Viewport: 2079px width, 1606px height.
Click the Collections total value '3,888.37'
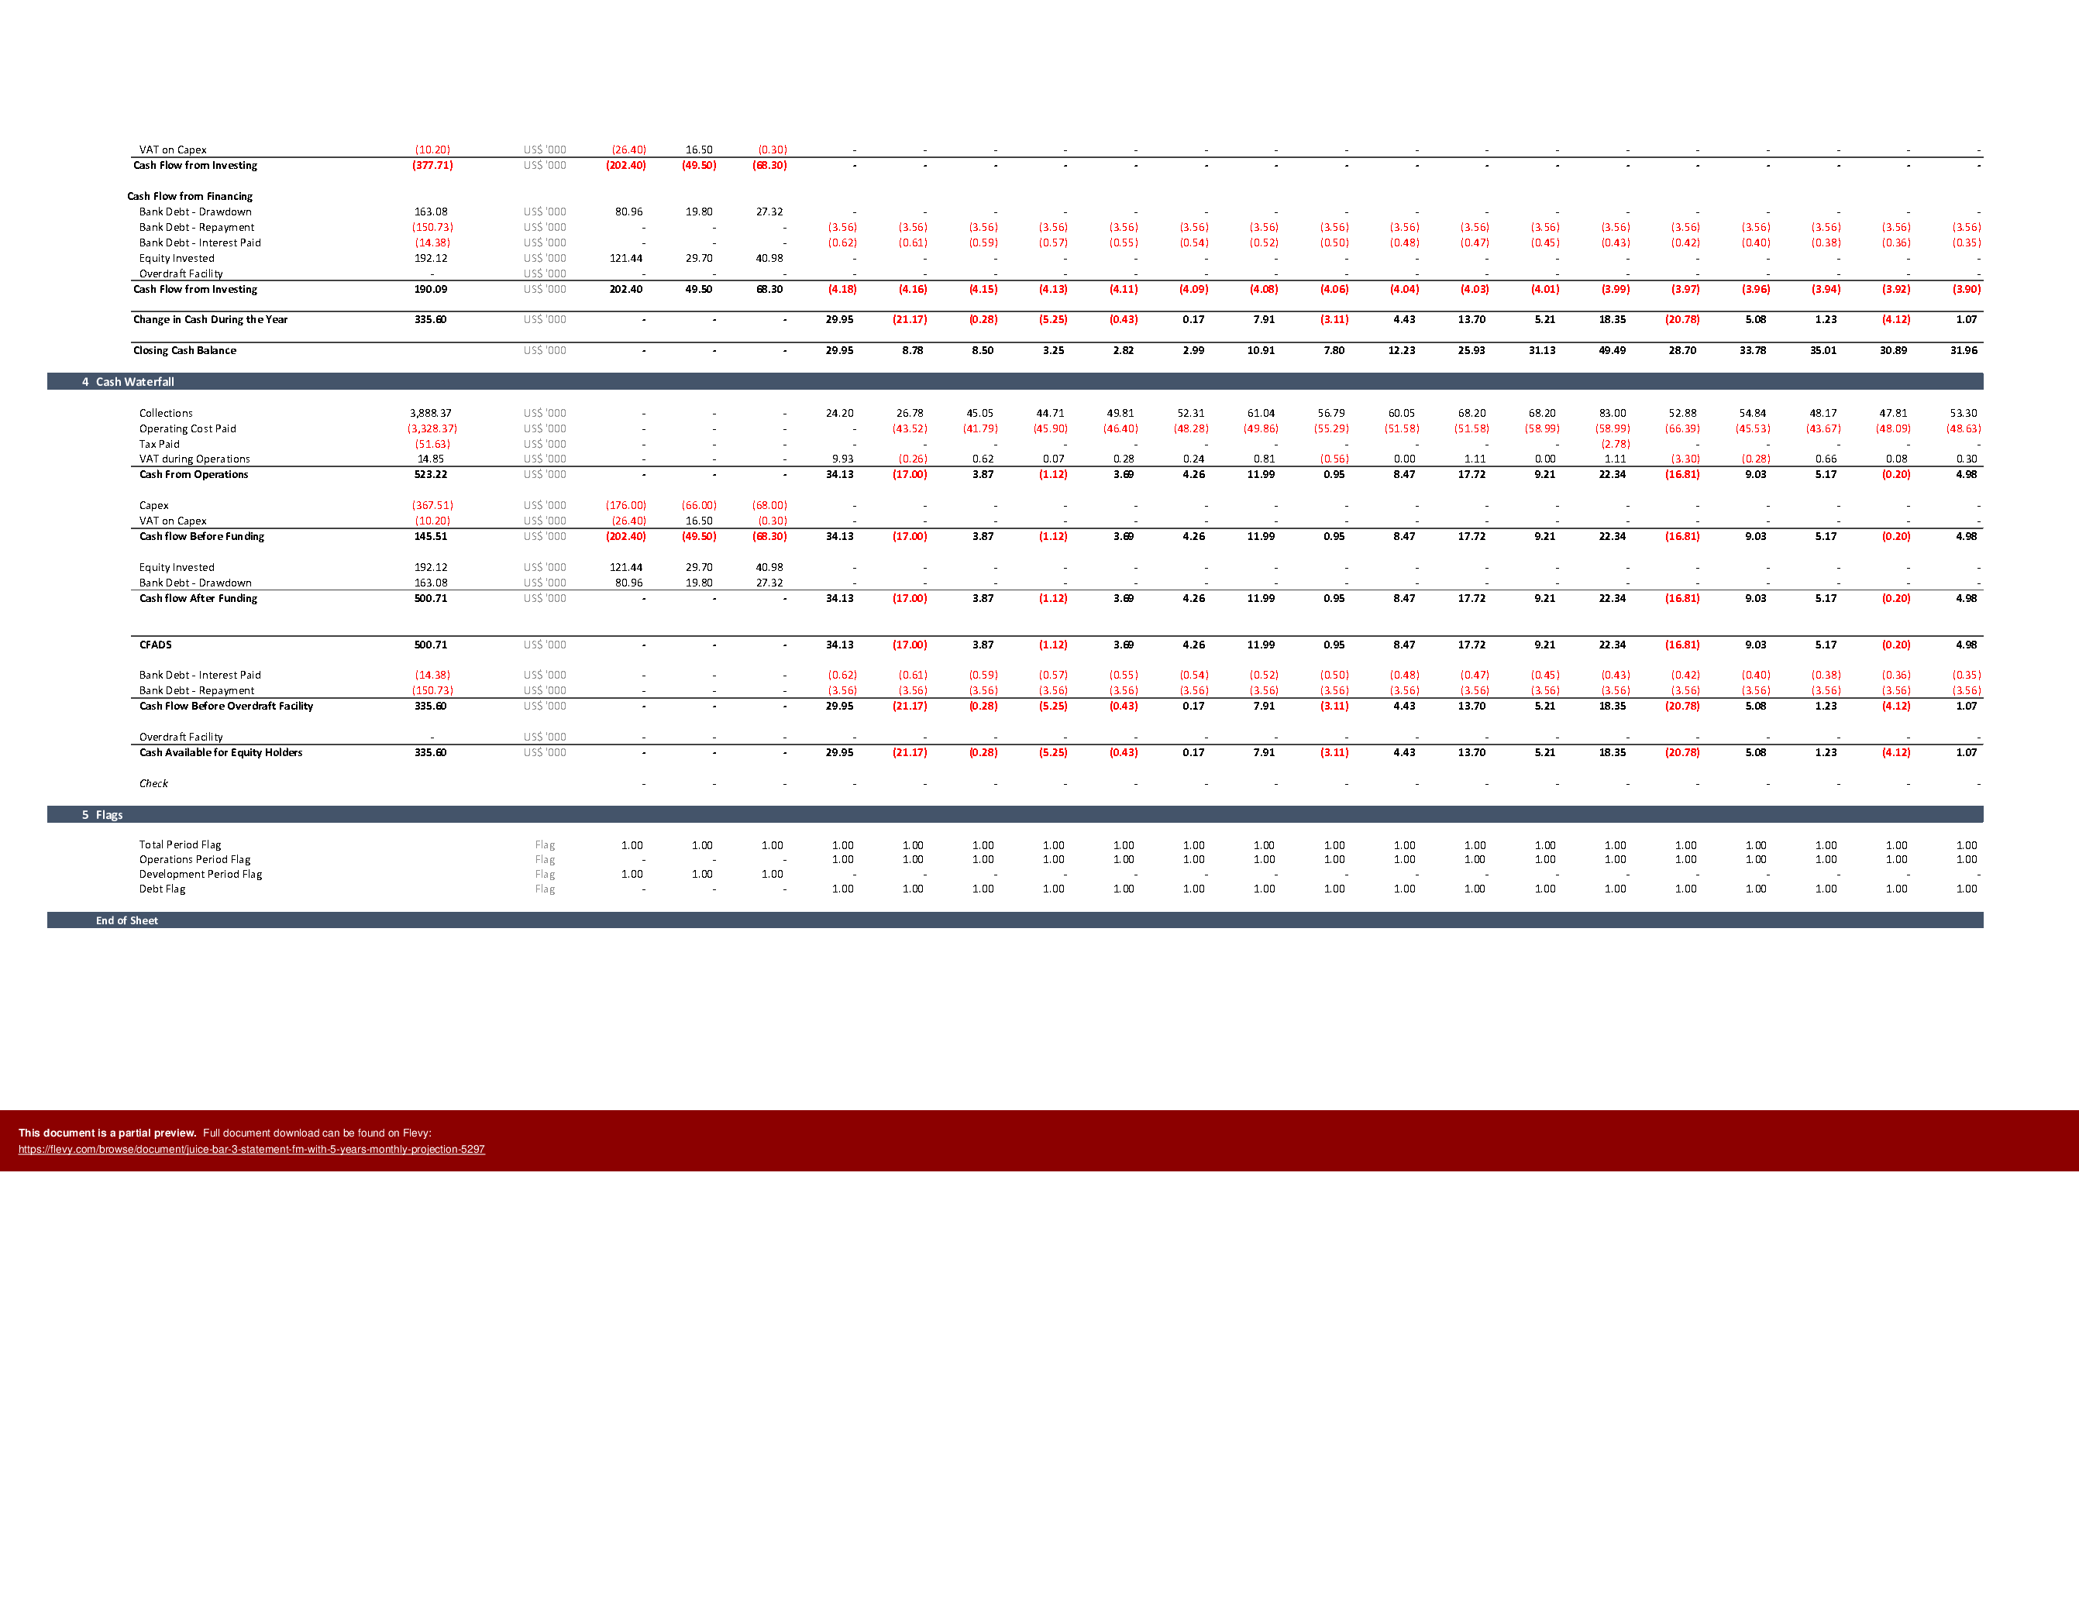click(430, 413)
